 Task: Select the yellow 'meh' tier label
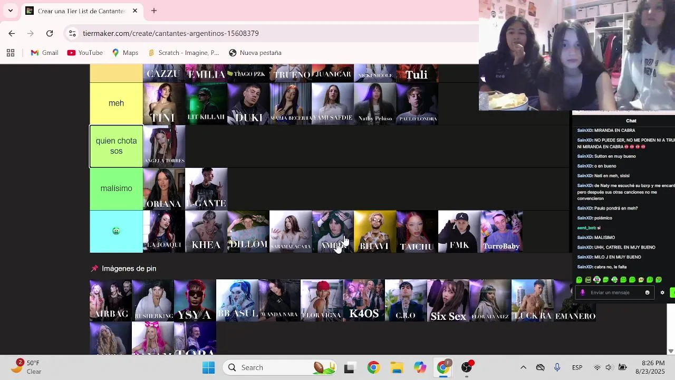pyautogui.click(x=116, y=103)
